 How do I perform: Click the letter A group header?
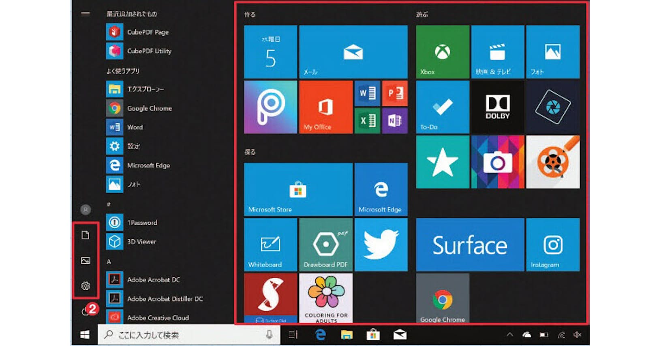coord(109,262)
